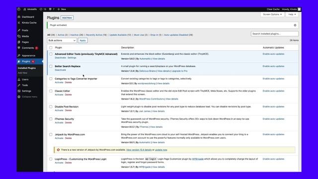This screenshot has width=318, height=179.
Task: Dismiss the Plugin activated notice
Action: click(x=295, y=25)
